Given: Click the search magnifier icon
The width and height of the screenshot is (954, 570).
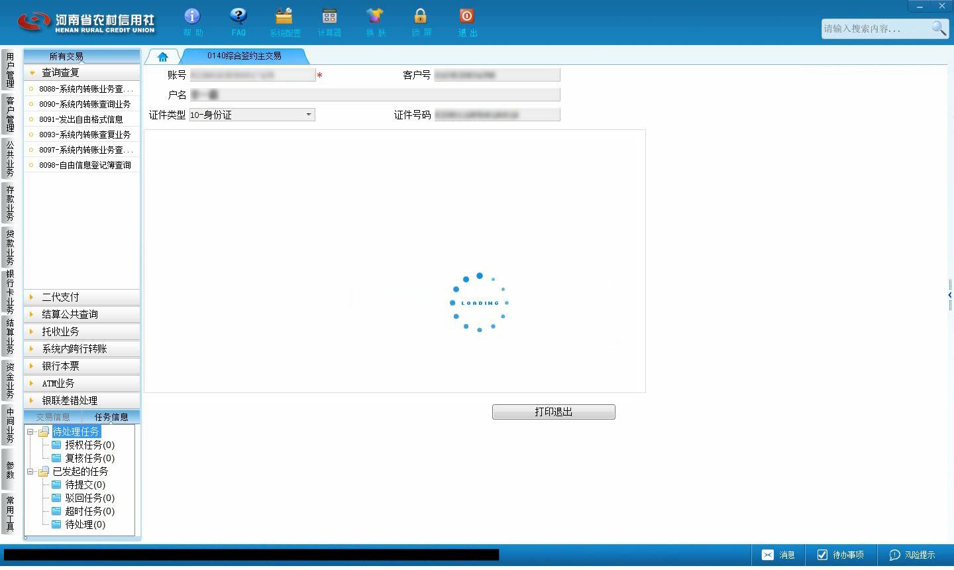Looking at the screenshot, I should point(939,28).
